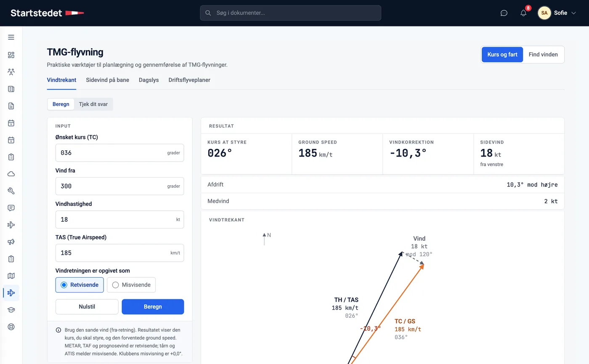Select the Misvisende radio option
This screenshot has height=364, width=589.
131,285
